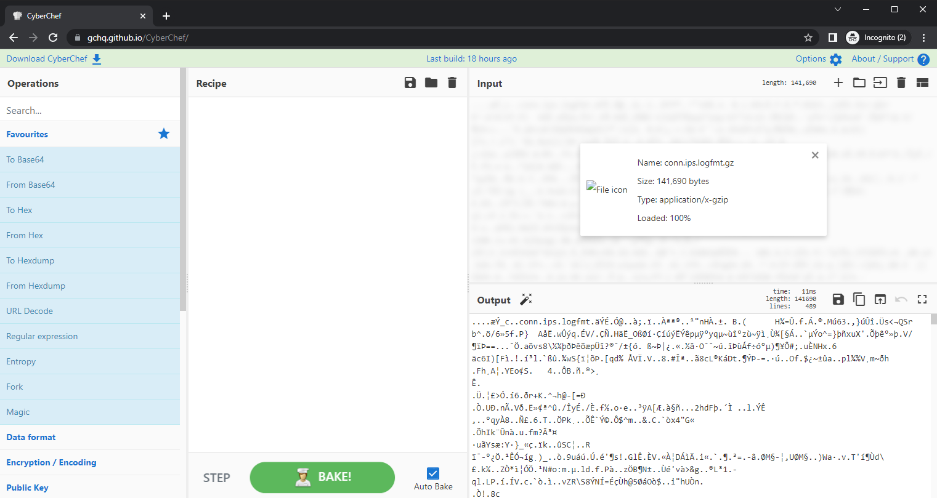Viewport: 937px width, 498px height.
Task: Maximise the output pane
Action: click(x=922, y=299)
